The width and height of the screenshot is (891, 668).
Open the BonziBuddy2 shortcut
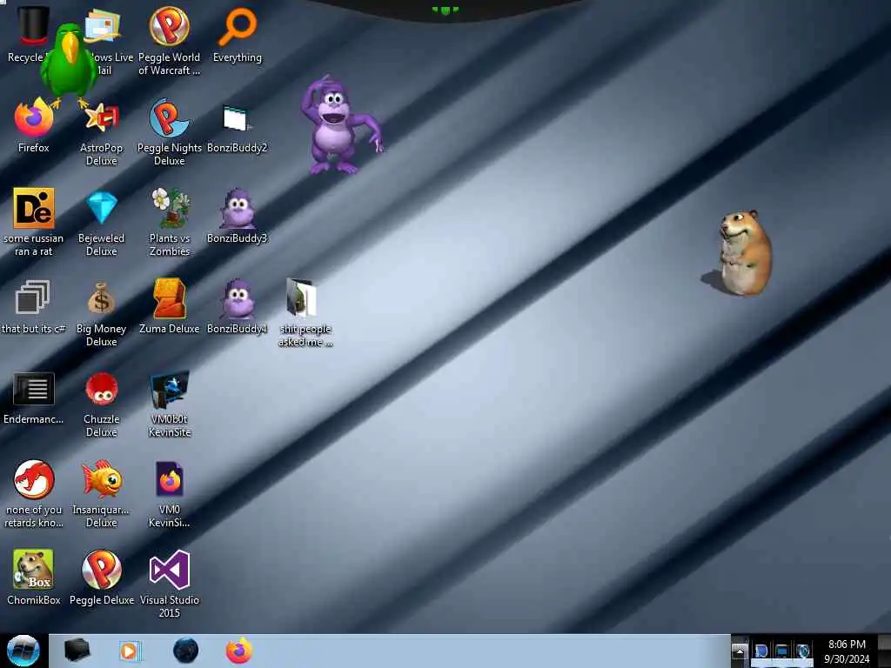tap(237, 118)
